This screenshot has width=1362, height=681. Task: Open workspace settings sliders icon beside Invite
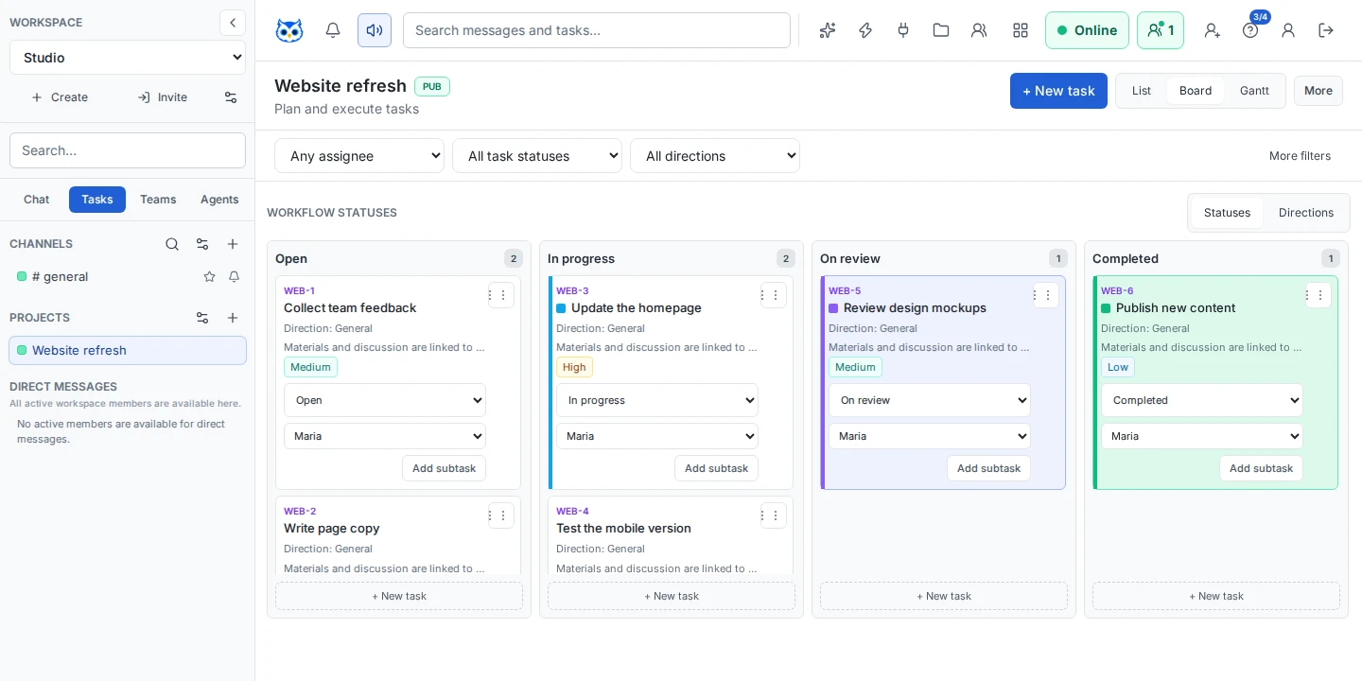[231, 97]
